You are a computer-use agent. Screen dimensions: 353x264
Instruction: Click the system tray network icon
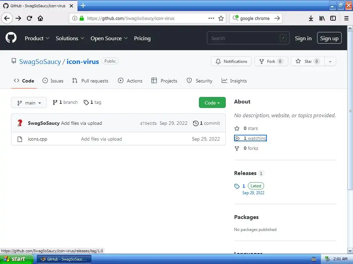[x=327, y=259]
